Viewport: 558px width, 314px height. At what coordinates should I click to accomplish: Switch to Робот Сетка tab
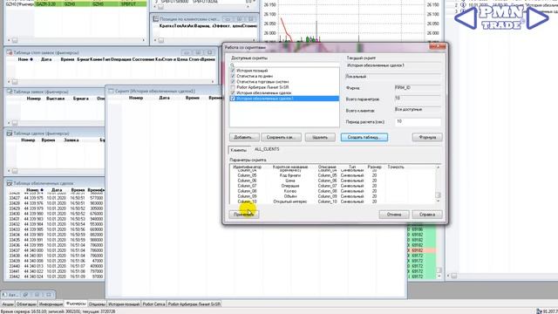coord(153,304)
